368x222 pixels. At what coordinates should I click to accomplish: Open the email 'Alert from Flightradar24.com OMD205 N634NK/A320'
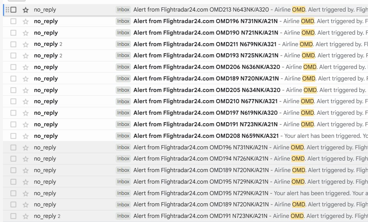207,90
